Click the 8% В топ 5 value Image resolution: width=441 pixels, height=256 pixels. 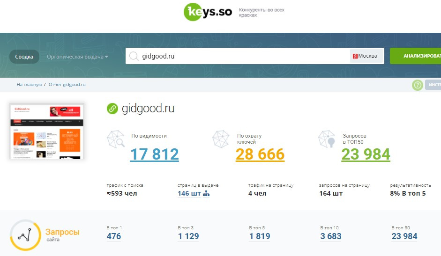408,193
